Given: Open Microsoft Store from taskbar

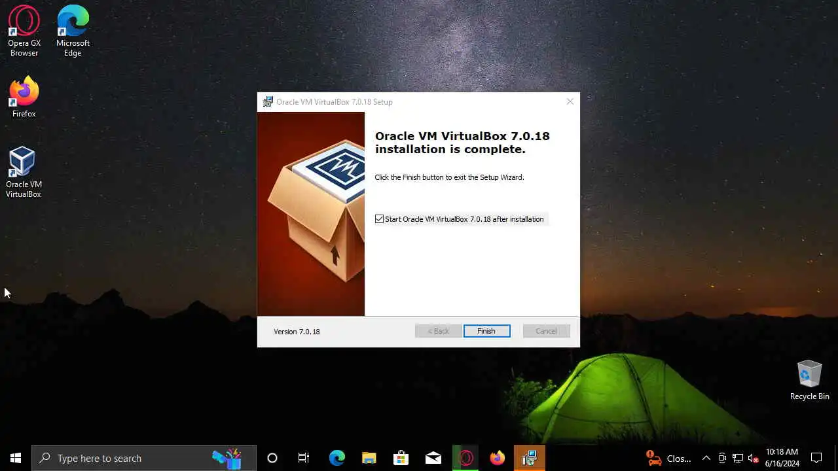Looking at the screenshot, I should (401, 458).
